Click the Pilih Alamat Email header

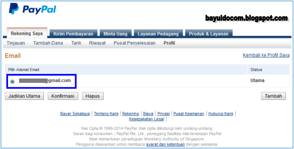coord(24,70)
